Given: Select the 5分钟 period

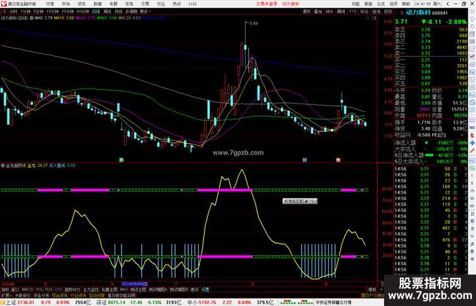Looking at the screenshot, I should [x=38, y=11].
